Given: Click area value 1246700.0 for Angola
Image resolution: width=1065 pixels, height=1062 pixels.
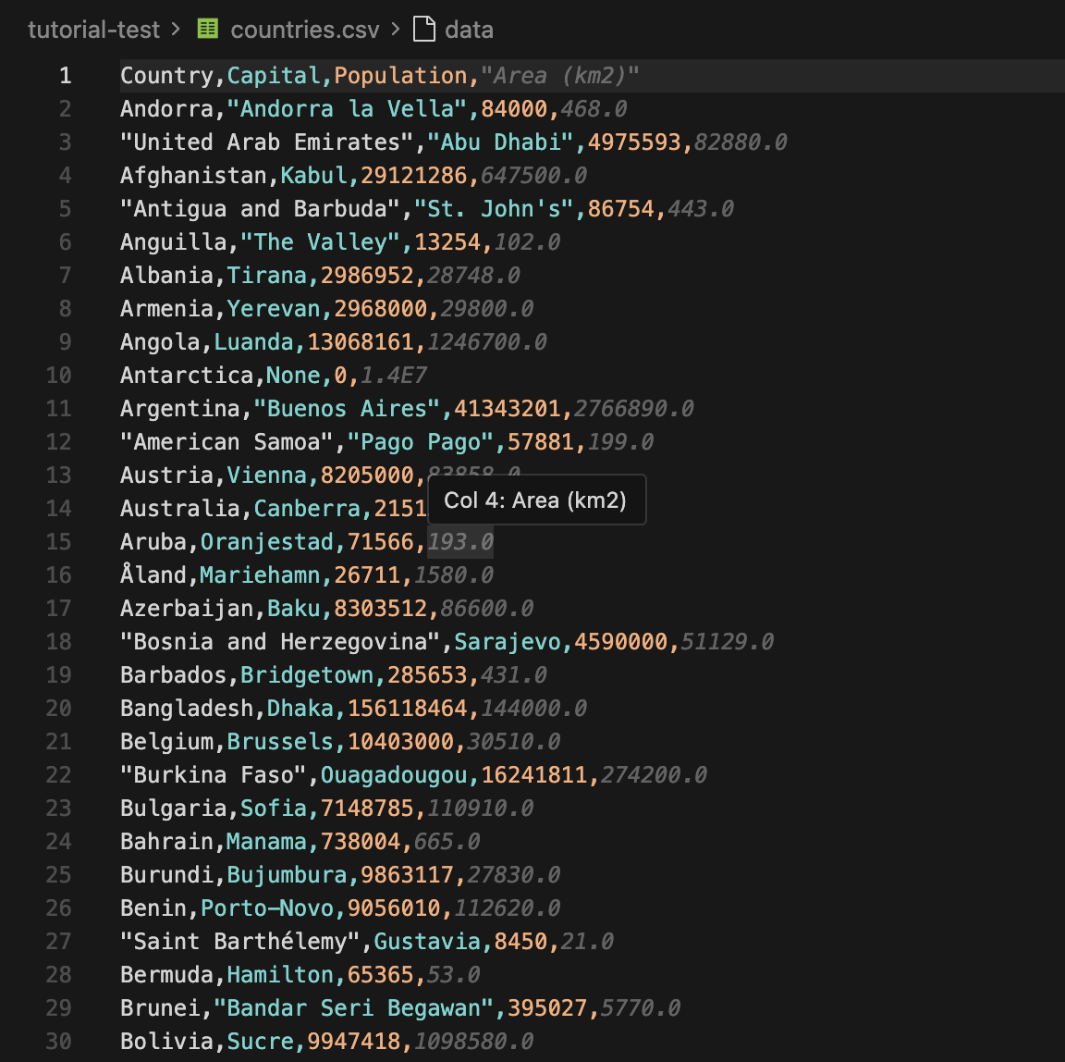Looking at the screenshot, I should [x=487, y=341].
